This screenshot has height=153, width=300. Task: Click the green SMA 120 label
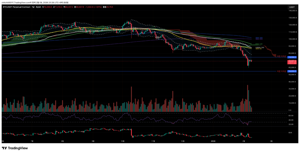click(259, 44)
